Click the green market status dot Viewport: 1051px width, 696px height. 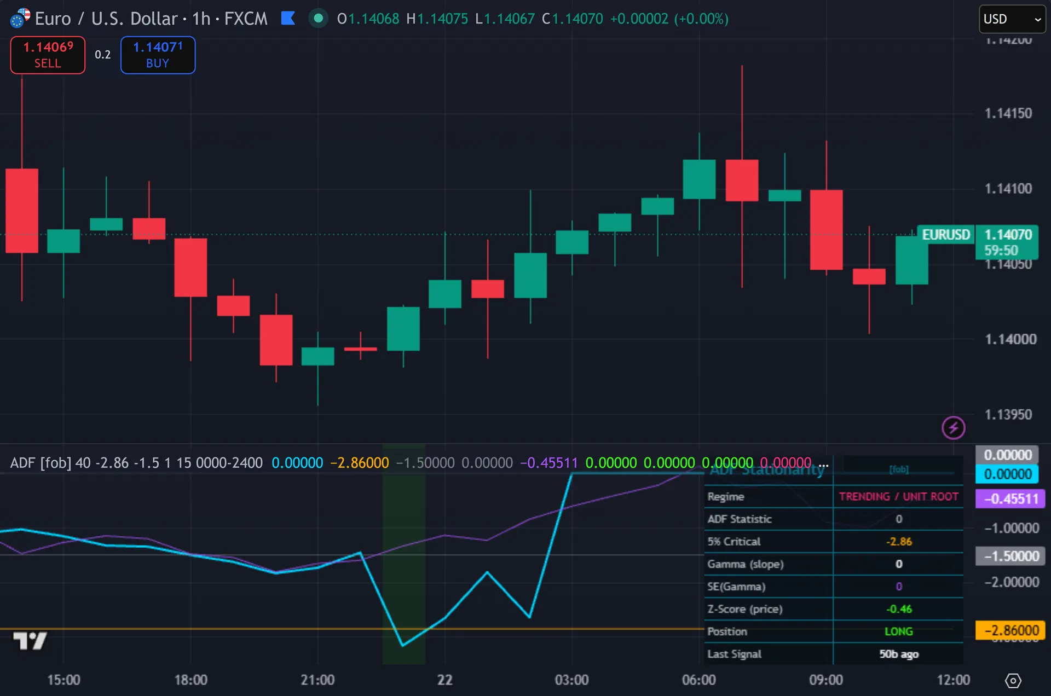click(x=318, y=19)
